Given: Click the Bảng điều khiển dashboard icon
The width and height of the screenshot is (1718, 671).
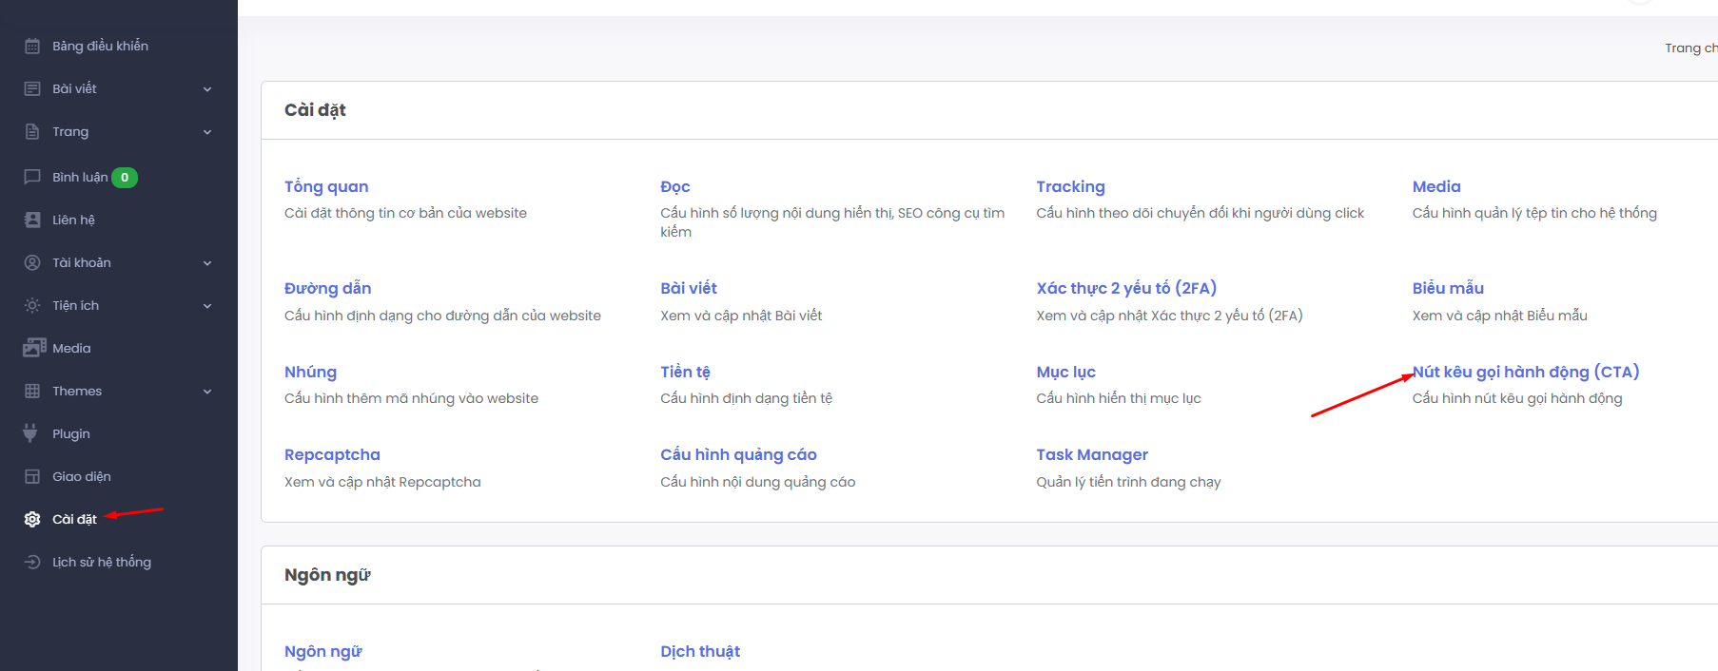Looking at the screenshot, I should coord(32,46).
